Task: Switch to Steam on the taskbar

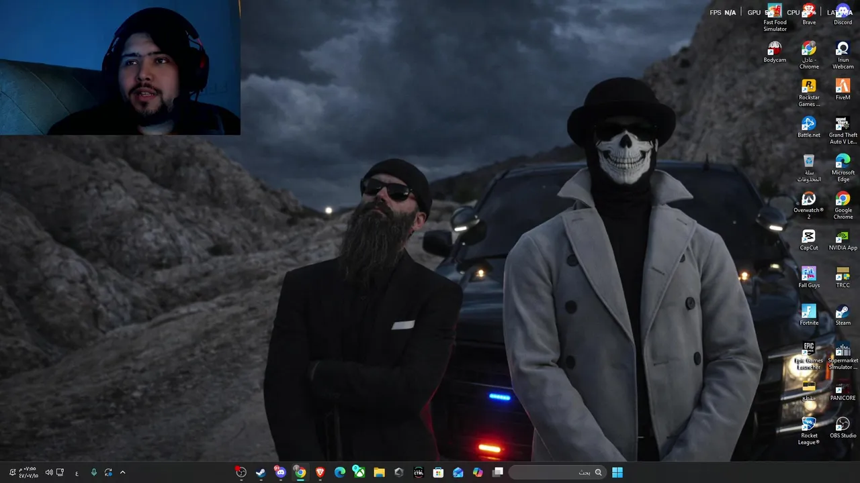Action: point(260,472)
